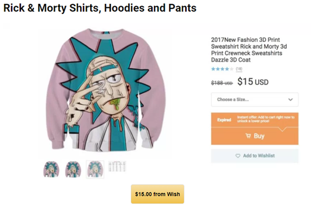Click the $15.00 from Wish button
Image resolution: width=312 pixels, height=205 pixels.
pos(157,194)
